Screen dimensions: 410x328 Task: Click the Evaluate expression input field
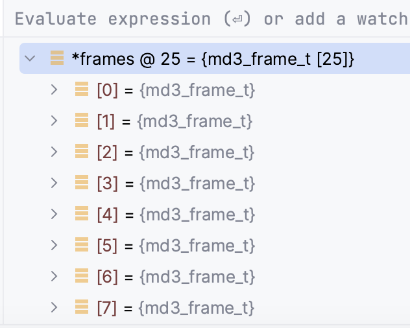(206, 19)
